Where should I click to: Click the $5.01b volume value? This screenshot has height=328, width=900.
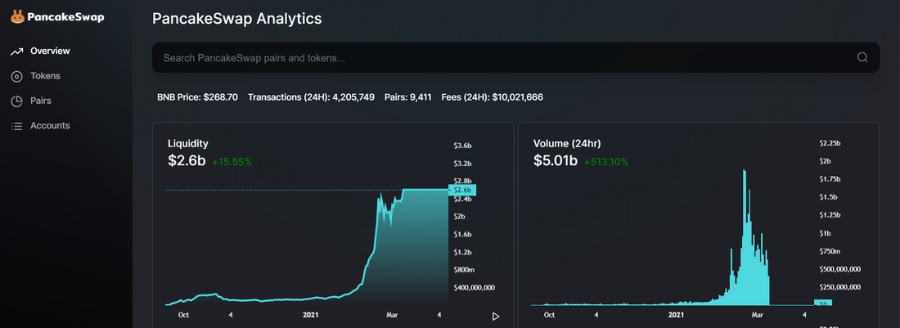(555, 161)
